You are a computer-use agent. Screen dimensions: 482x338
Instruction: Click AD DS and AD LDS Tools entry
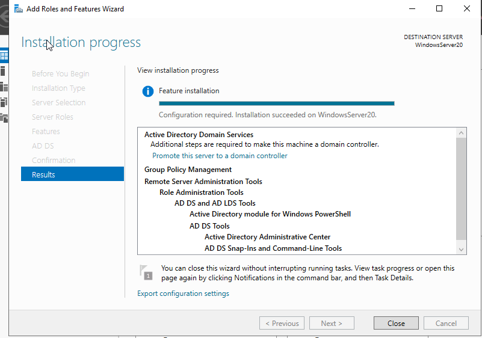215,203
